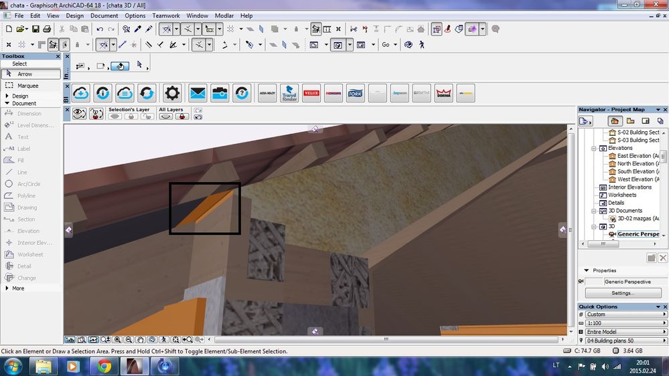The image size is (669, 376).
Task: Click the Generic Perspective name field
Action: pyautogui.click(x=635, y=282)
